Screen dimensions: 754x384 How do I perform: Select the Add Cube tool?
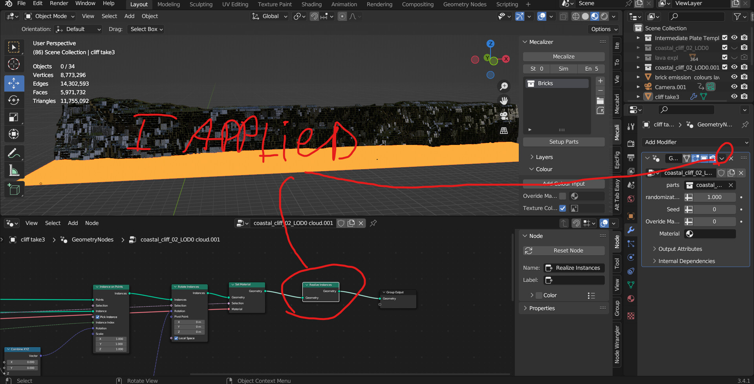coord(14,189)
